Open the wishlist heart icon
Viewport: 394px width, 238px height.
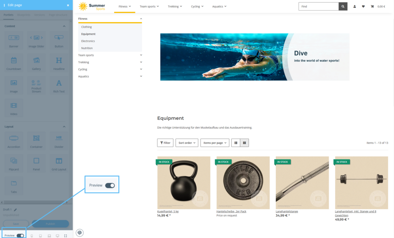[363, 7]
